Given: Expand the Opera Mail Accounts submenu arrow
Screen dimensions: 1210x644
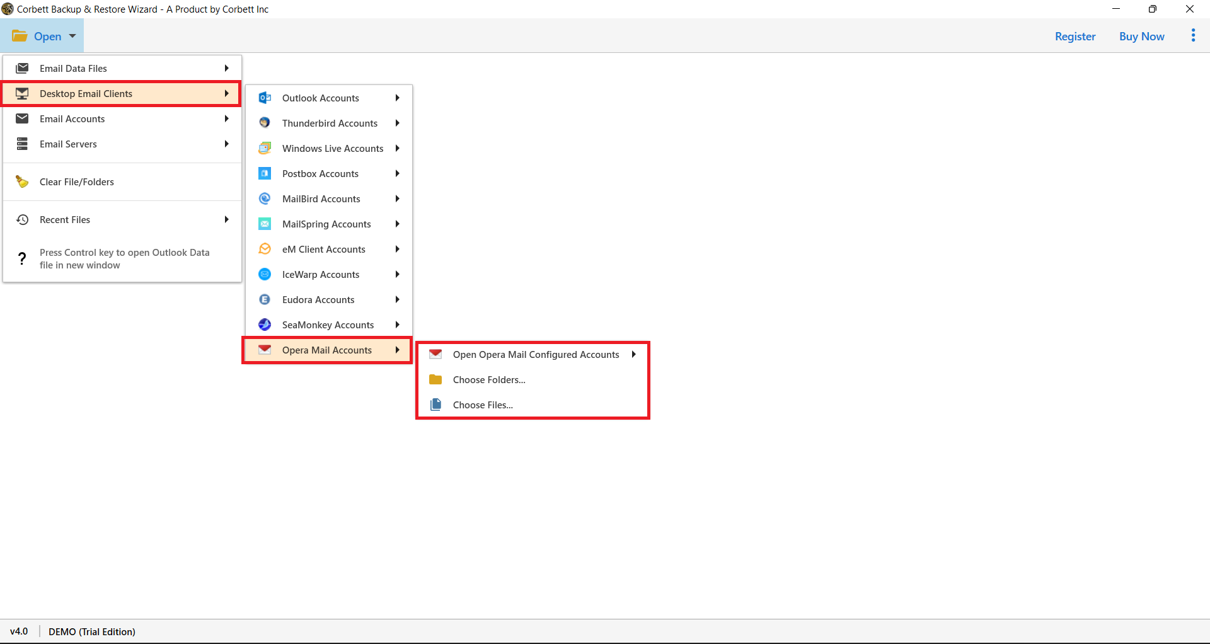Looking at the screenshot, I should point(398,350).
